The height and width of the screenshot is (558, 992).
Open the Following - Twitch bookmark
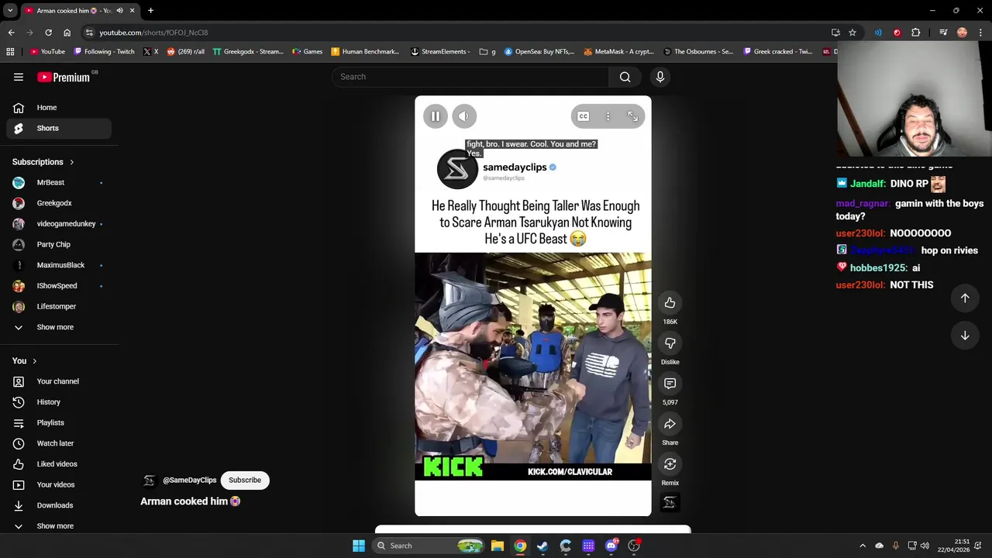click(x=104, y=52)
